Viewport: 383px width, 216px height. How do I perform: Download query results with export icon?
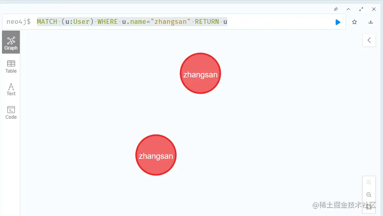click(371, 22)
